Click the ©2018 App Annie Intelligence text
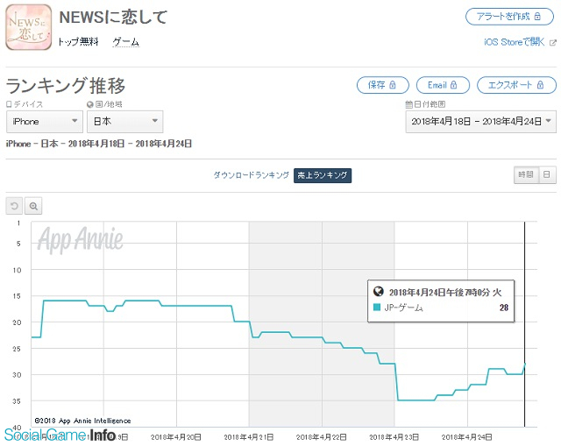The image size is (561, 446). click(82, 421)
